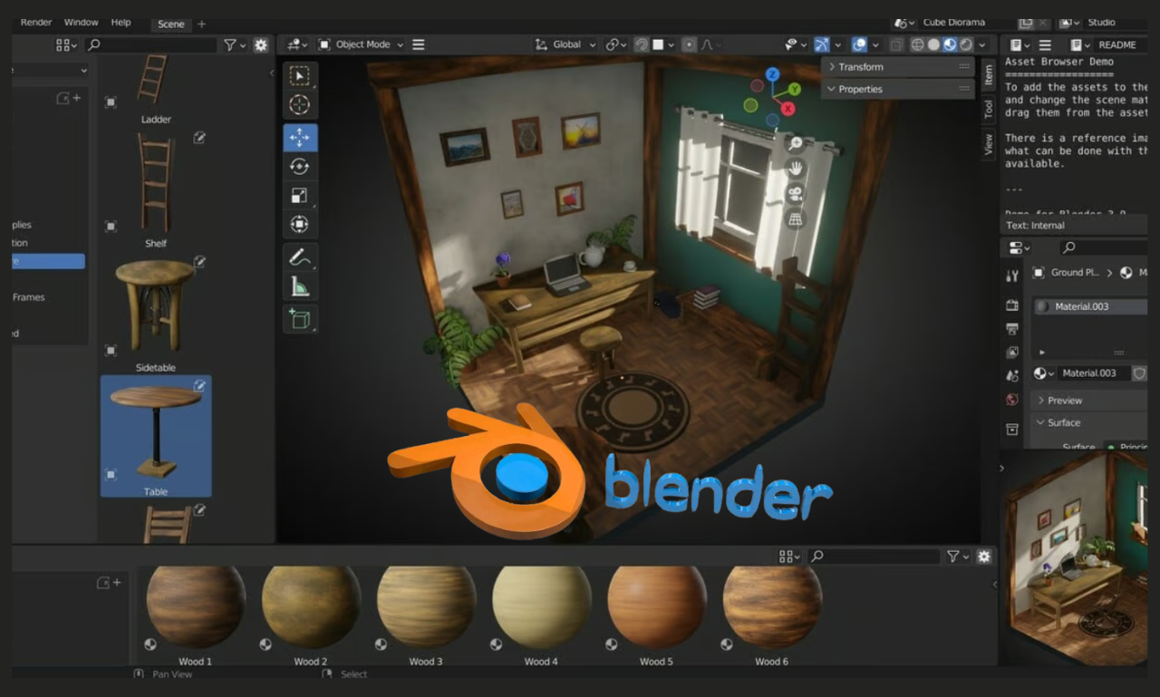
Task: Open Global orientation dropdown
Action: 565,44
